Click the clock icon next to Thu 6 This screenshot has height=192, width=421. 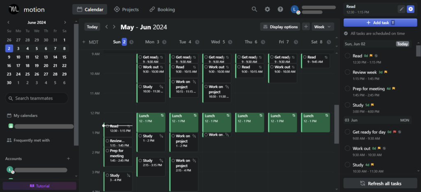(263, 42)
